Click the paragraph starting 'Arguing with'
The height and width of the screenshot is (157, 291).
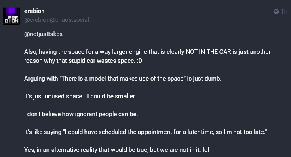click(x=123, y=78)
